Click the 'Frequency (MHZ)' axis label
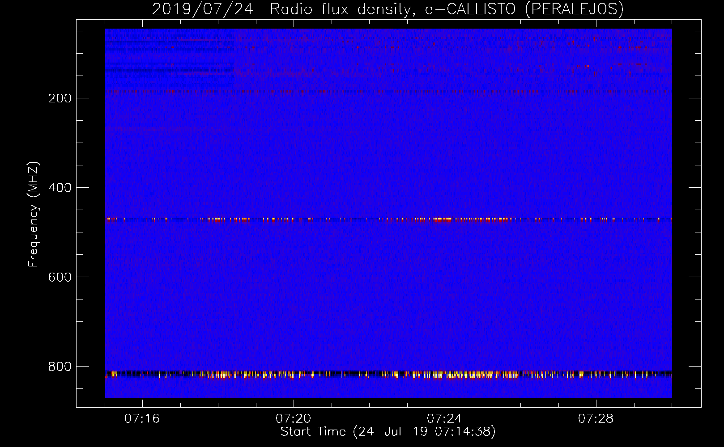724x447 pixels. 34,214
